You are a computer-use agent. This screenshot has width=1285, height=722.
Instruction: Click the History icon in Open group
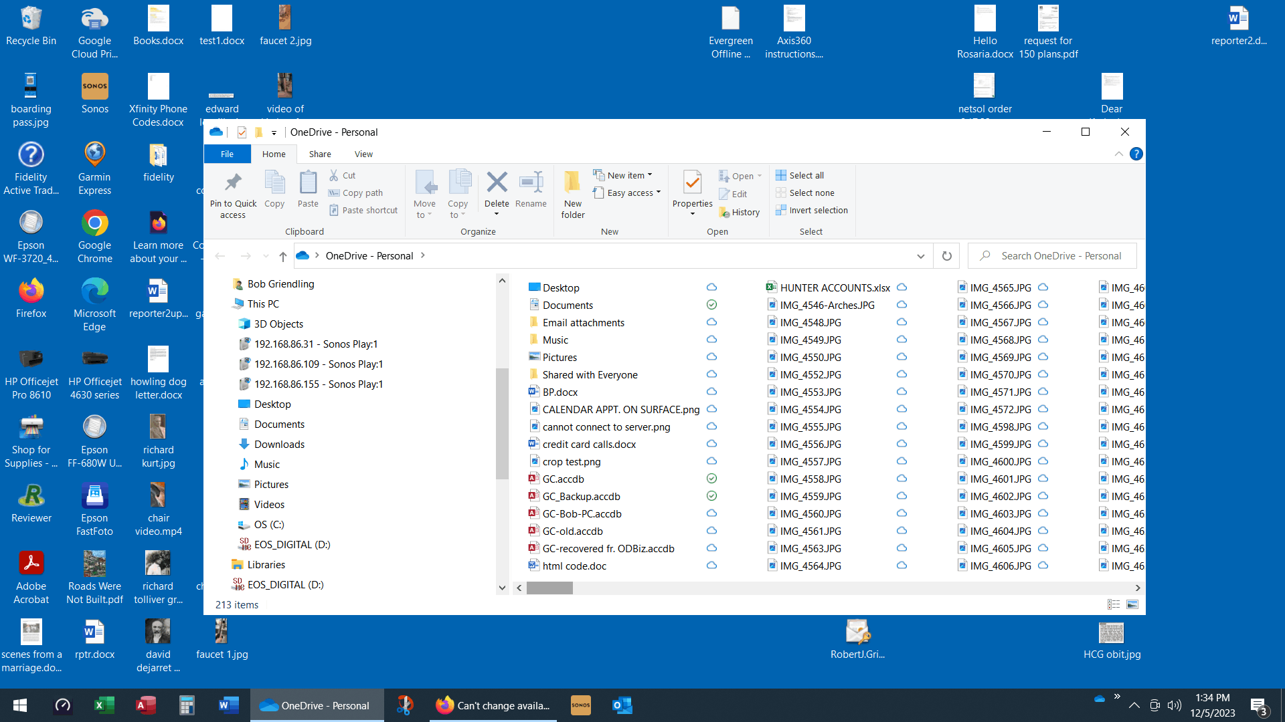[x=740, y=212]
